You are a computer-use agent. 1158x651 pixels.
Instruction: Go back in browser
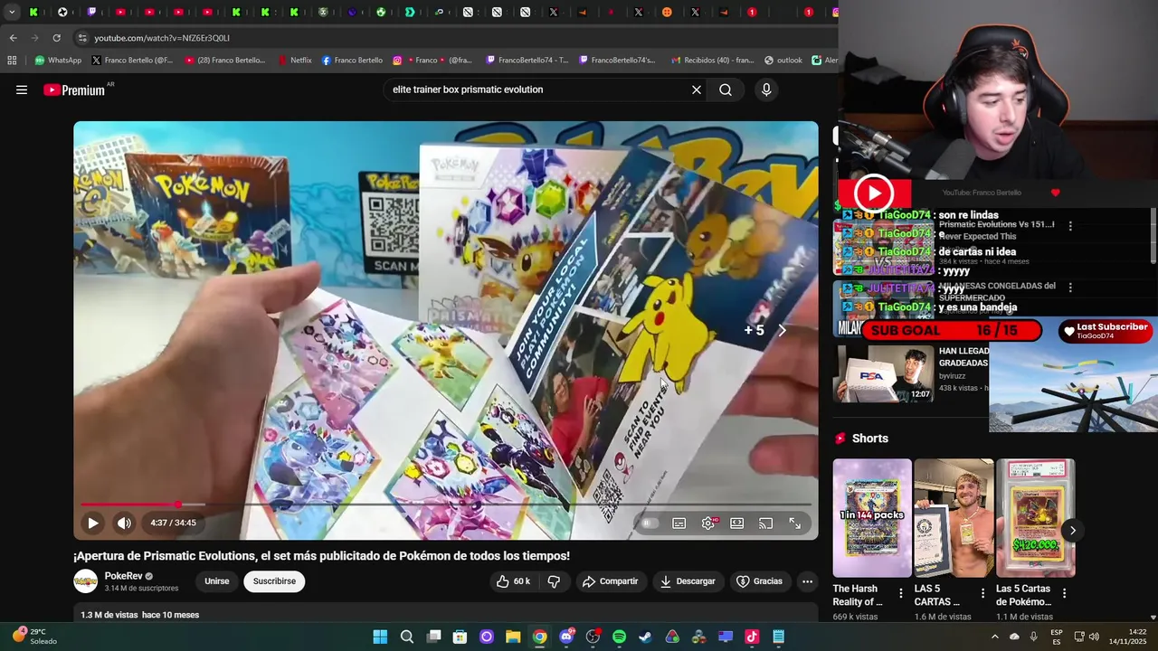coord(13,38)
